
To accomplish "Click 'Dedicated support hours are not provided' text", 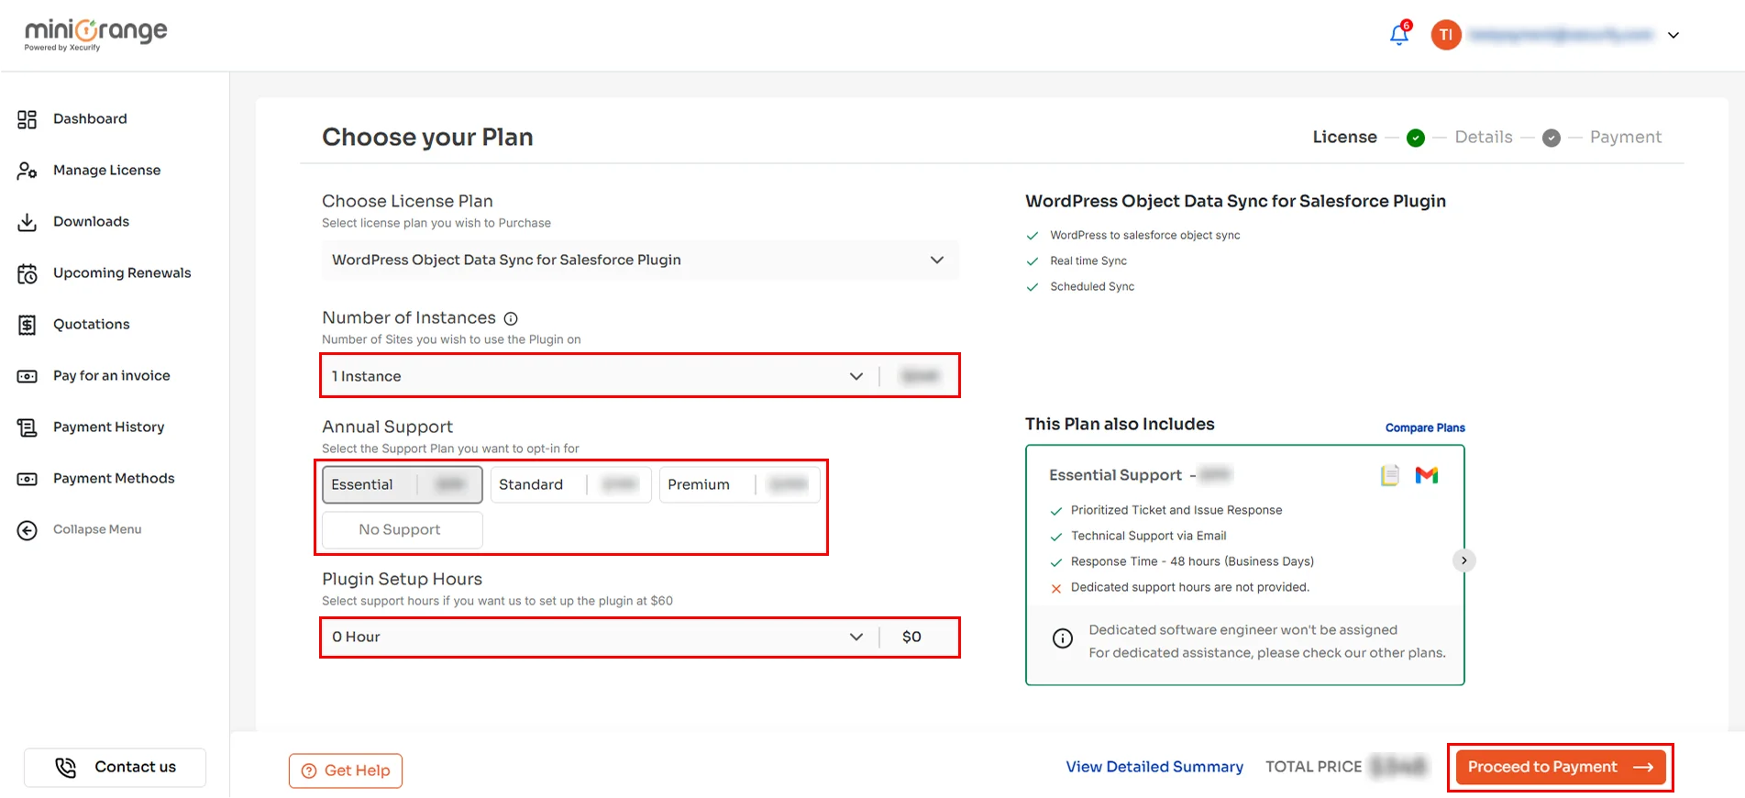I will tap(1190, 587).
